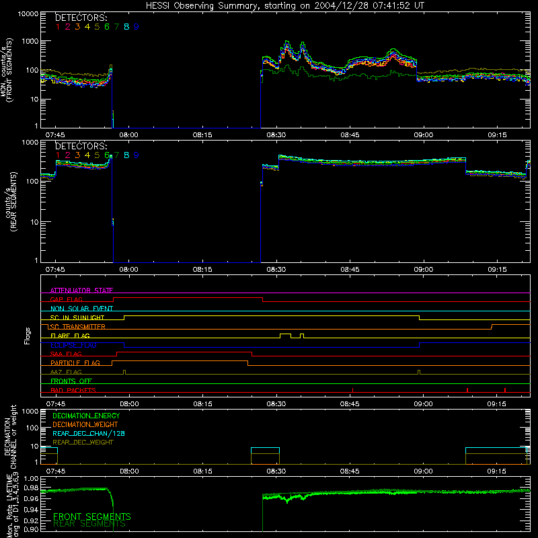This screenshot has width=538, height=538.
Task: Click the FRONTS_OFF flag label
Action: click(71, 381)
